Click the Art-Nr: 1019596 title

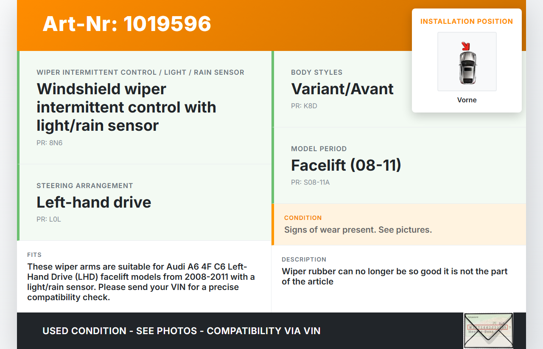click(x=127, y=24)
